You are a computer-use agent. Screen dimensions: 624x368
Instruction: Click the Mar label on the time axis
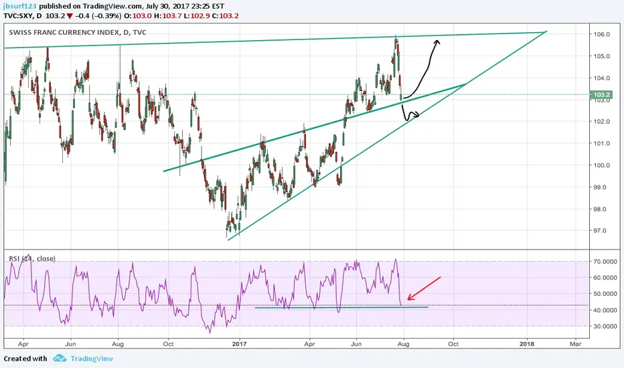pyautogui.click(x=575, y=344)
